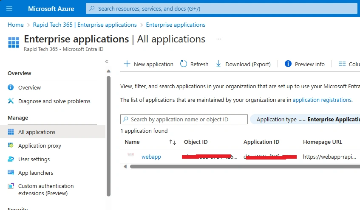Screen dimensions: 360x210
Task: Click the blue info icon beside Overview
Action: (11, 87)
